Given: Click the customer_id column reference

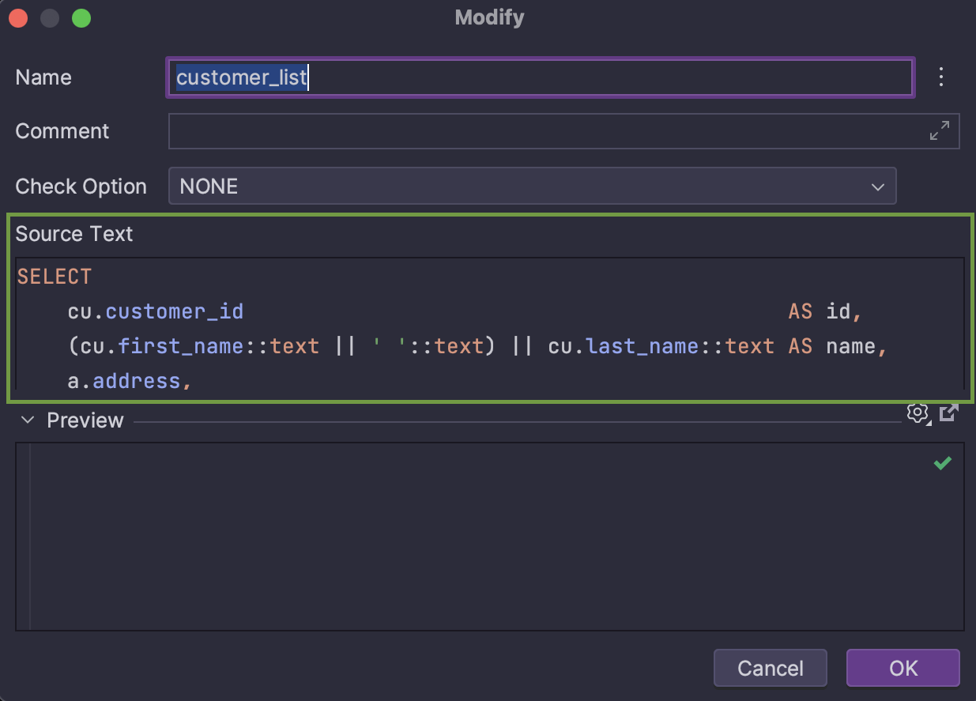Looking at the screenshot, I should [175, 311].
